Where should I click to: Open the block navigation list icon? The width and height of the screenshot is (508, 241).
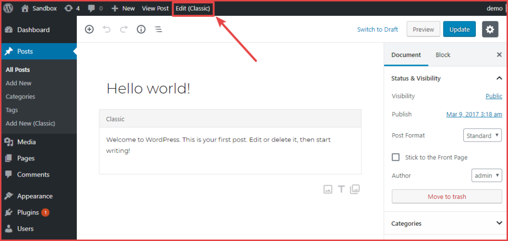point(158,29)
